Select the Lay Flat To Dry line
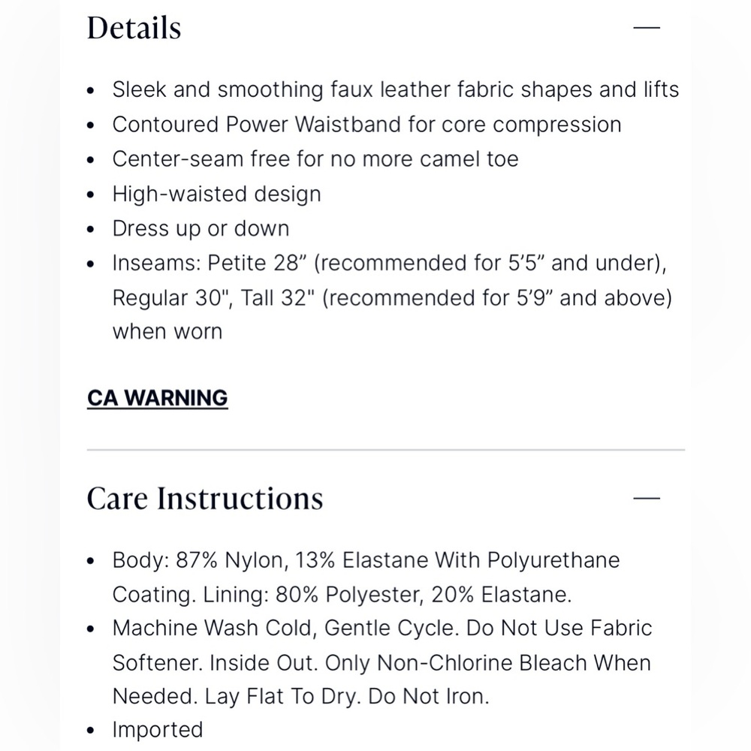The image size is (751, 751). click(x=301, y=696)
